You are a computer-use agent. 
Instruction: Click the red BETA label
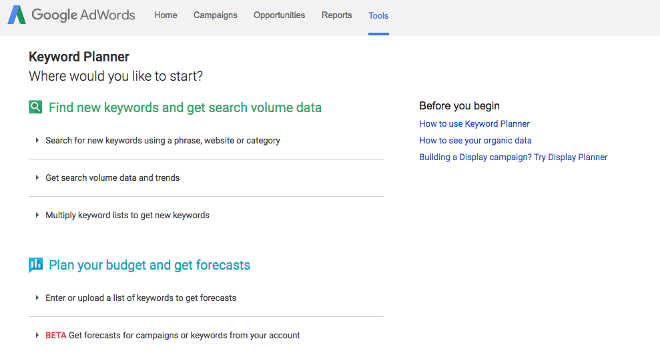click(x=55, y=336)
